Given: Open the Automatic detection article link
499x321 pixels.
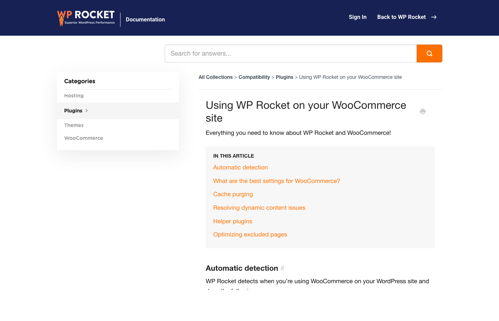Looking at the screenshot, I should pos(240,167).
